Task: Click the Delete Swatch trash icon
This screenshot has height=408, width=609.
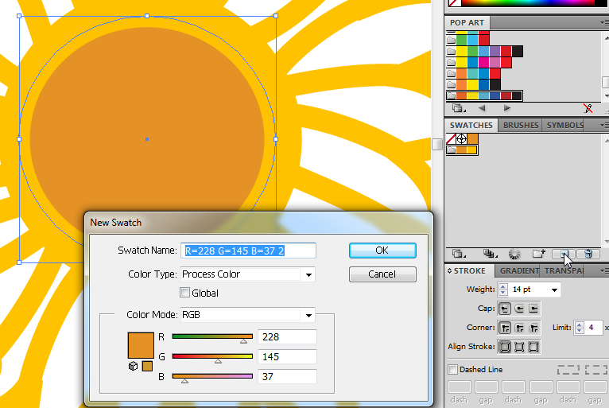Action: coord(588,254)
